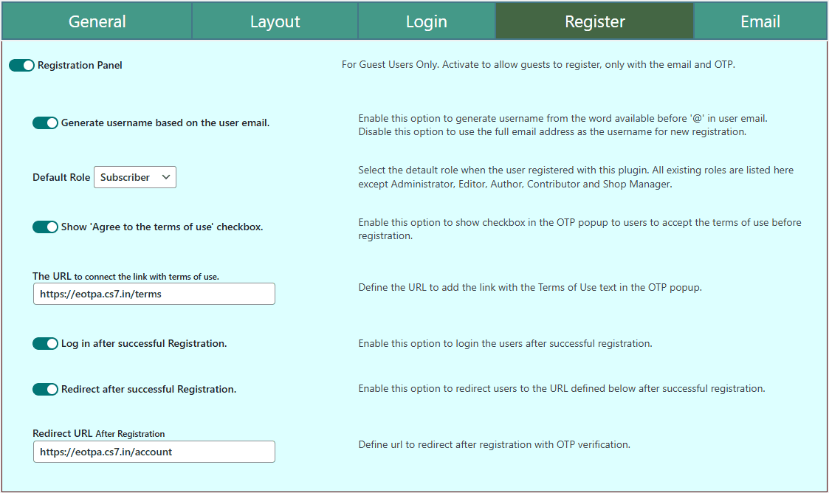Click the terms of use URL field
The image size is (829, 493).
point(154,294)
